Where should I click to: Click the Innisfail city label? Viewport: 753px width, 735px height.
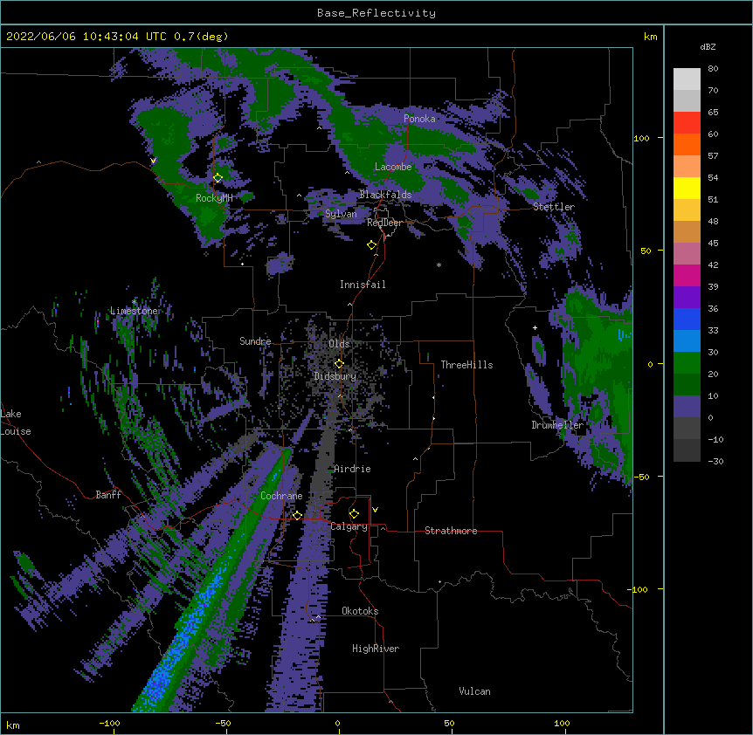(x=363, y=285)
